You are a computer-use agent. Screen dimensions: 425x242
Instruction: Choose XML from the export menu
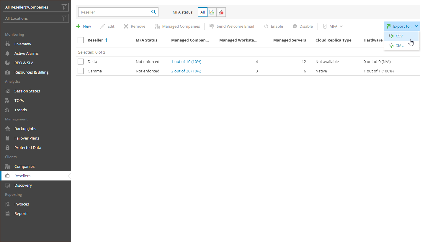(401, 45)
